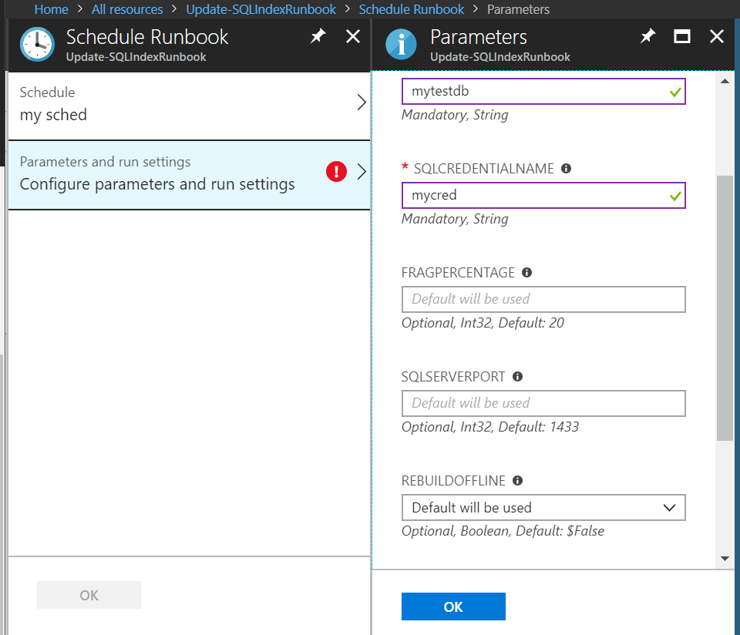Click the Parameters blade title
The height and width of the screenshot is (635, 740).
(x=479, y=37)
